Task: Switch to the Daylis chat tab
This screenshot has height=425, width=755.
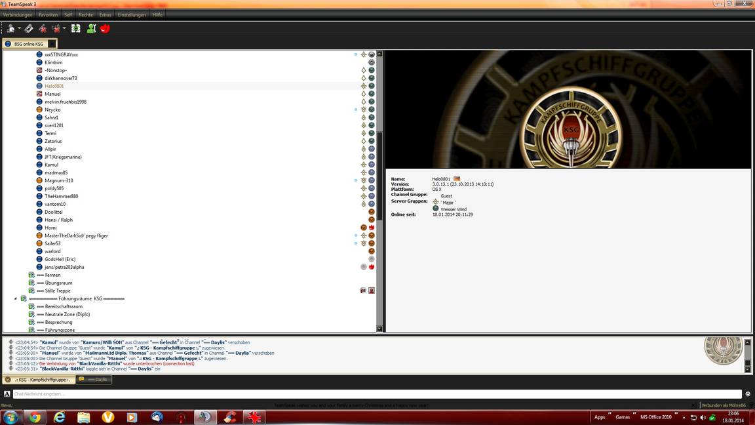Action: [x=94, y=380]
